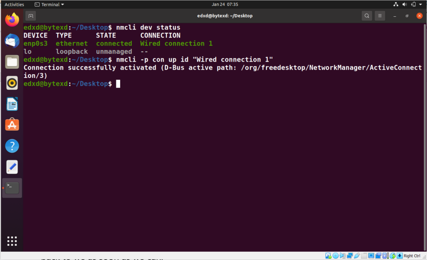Select the running Terminal icon in the dock
Image resolution: width=427 pixels, height=260 pixels.
tap(12, 187)
